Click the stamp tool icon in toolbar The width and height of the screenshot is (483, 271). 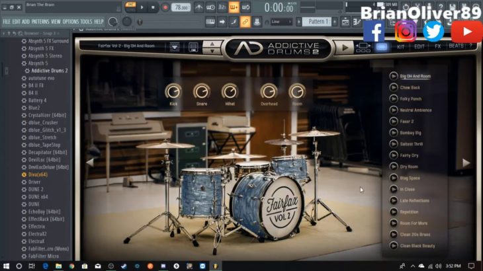(257, 22)
